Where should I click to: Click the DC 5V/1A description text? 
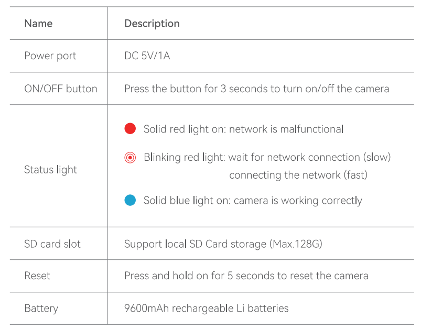147,56
